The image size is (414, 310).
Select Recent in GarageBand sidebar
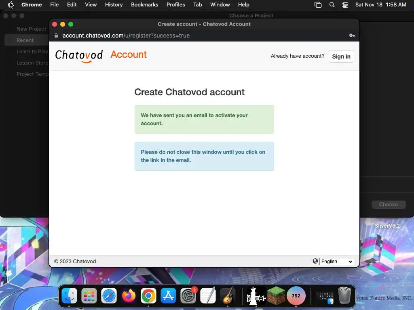[x=26, y=40]
